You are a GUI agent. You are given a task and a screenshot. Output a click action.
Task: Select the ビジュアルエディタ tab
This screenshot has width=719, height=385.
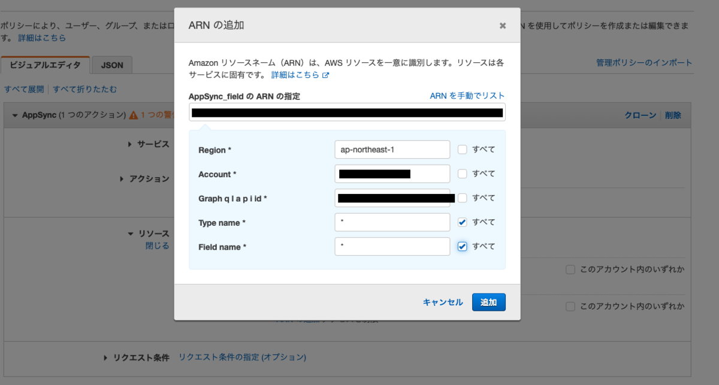[46, 65]
